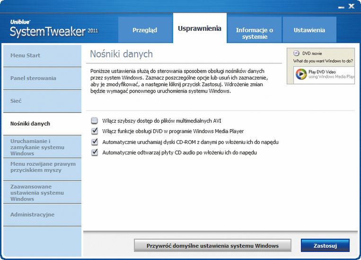Image resolution: width=361 pixels, height=260 pixels.
Task: Click 'What do you want Windows to do?' text
Action: point(323,61)
